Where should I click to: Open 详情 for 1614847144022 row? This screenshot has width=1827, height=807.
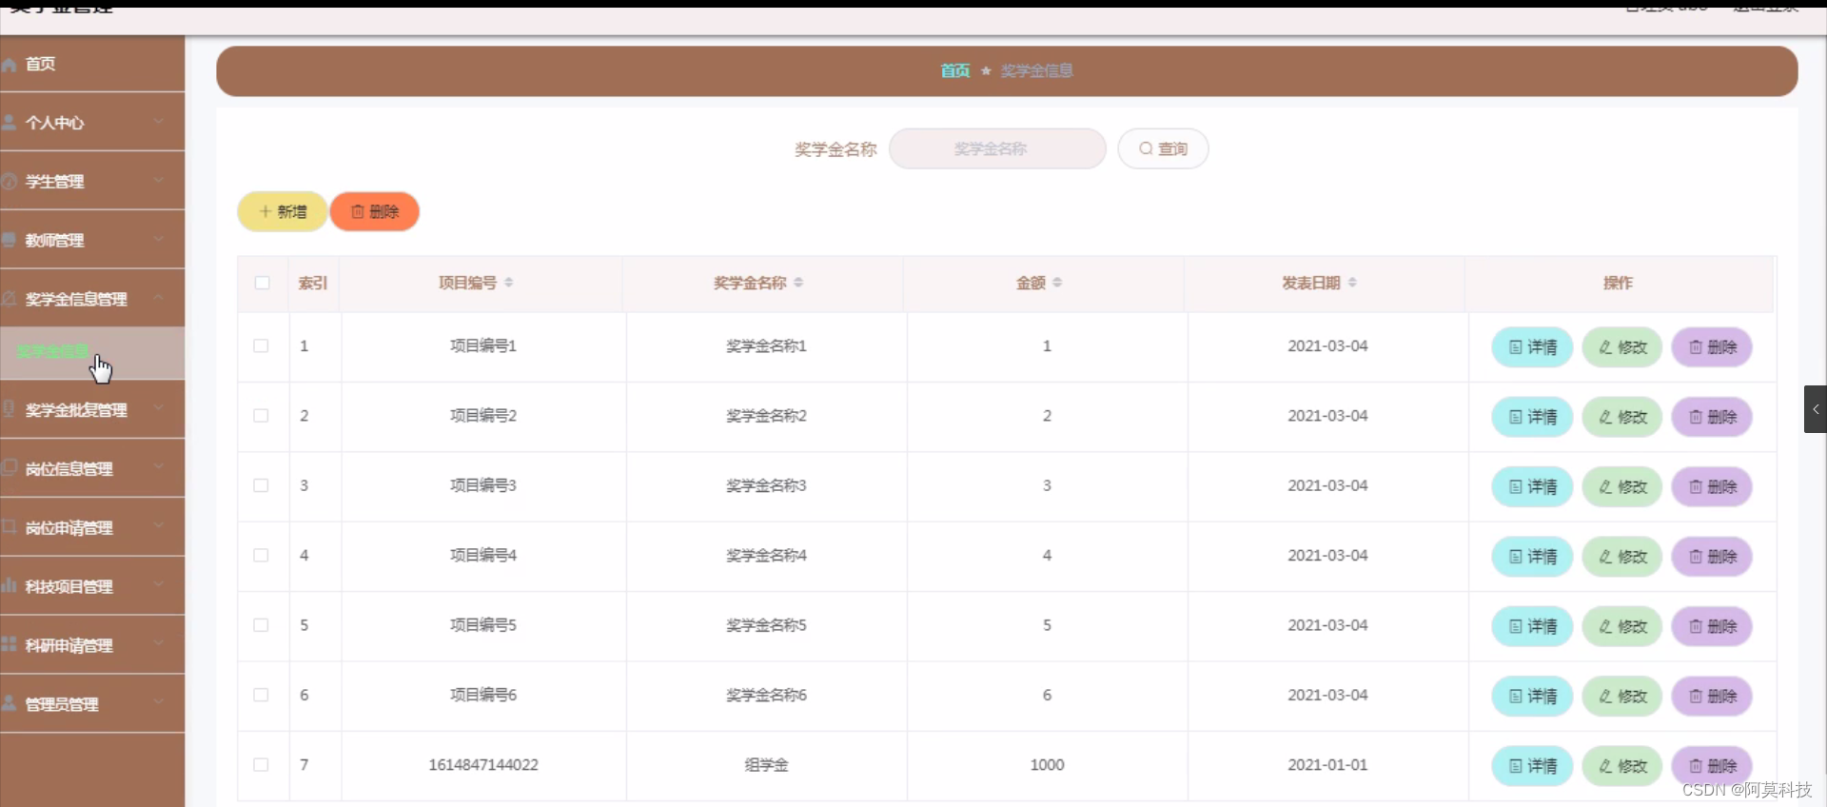pyautogui.click(x=1532, y=766)
